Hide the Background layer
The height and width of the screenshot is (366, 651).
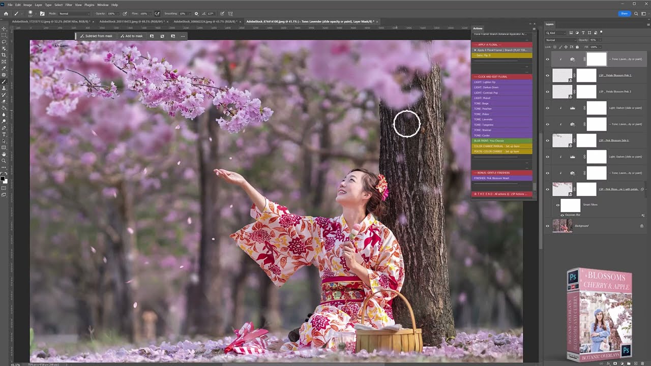click(547, 226)
